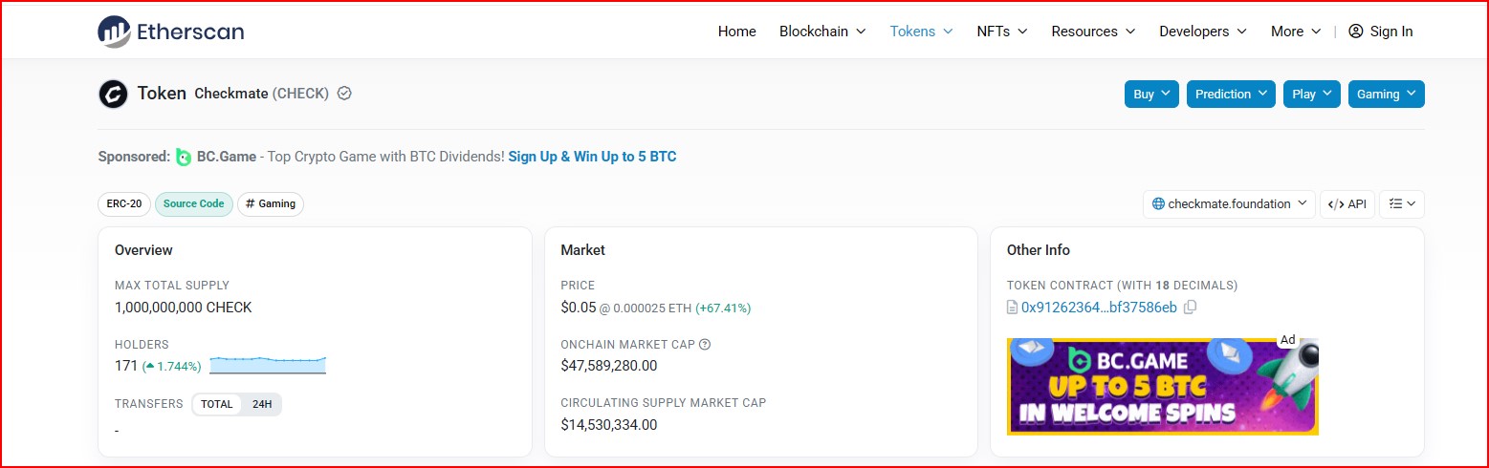Open the checklist options icon menu
Image resolution: width=1489 pixels, height=468 pixels.
coord(1402,203)
